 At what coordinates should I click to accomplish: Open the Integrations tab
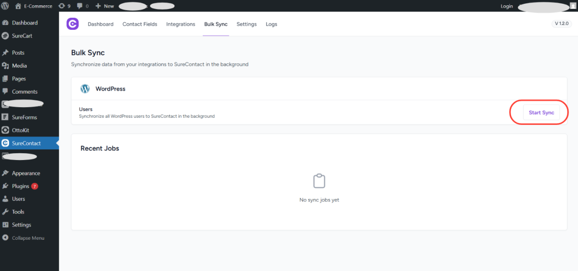(x=181, y=24)
